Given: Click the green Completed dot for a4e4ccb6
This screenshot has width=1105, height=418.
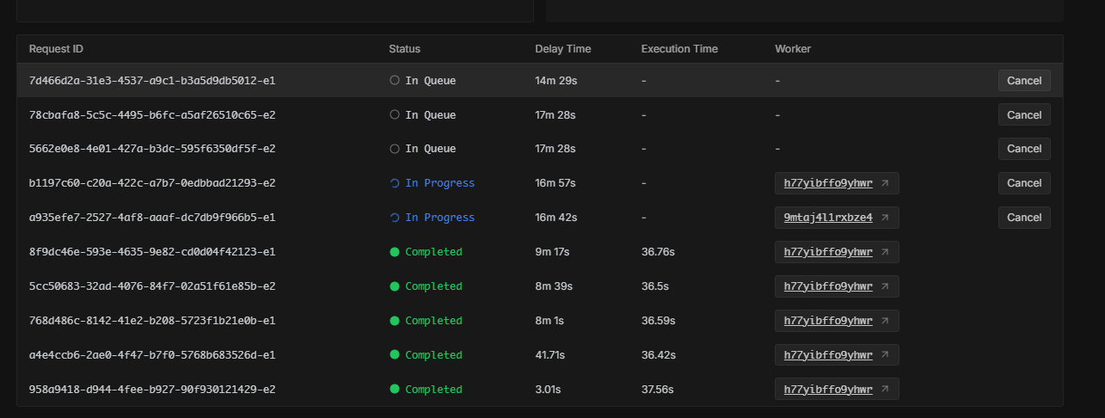Looking at the screenshot, I should pos(395,355).
